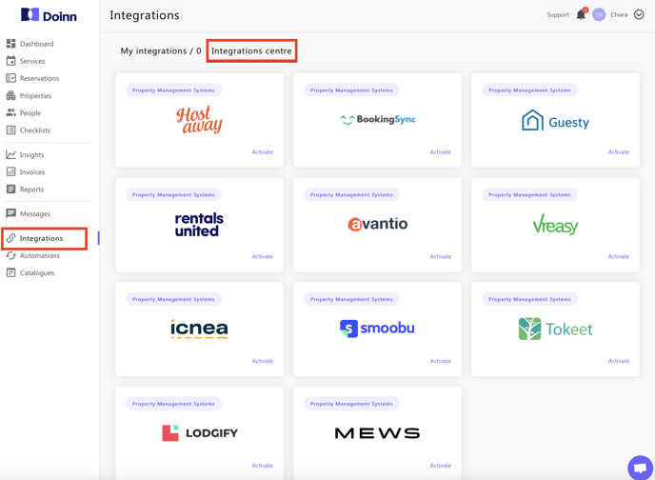Activate the Hostaway integration
This screenshot has width=655, height=480.
coord(263,152)
